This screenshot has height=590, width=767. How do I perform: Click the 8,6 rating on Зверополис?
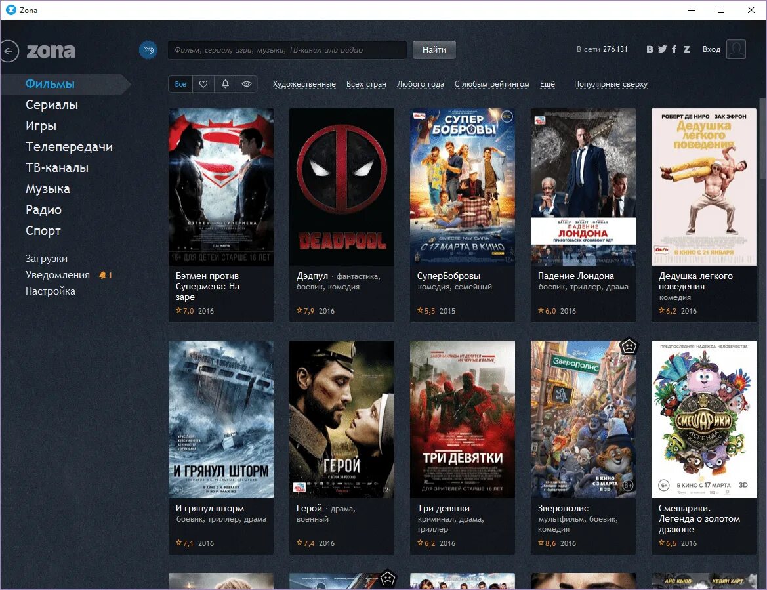point(547,543)
